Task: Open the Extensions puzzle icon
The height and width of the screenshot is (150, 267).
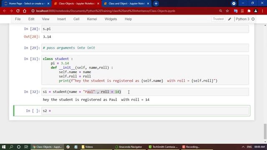Action: tap(249, 11)
